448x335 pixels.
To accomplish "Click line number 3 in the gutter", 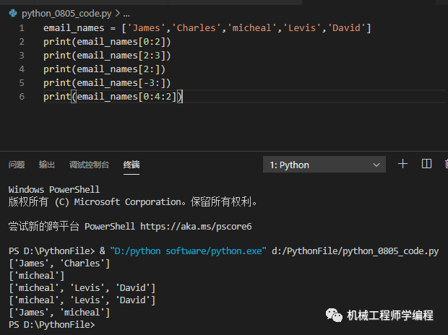I will [22, 56].
